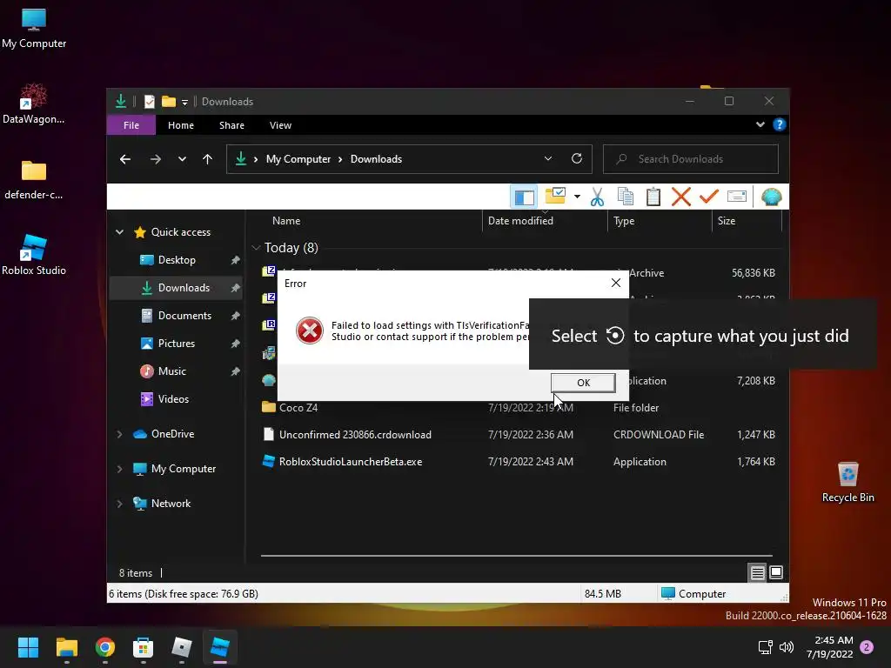Image resolution: width=891 pixels, height=668 pixels.
Task: Open Explorer help question mark icon
Action: pyautogui.click(x=779, y=124)
